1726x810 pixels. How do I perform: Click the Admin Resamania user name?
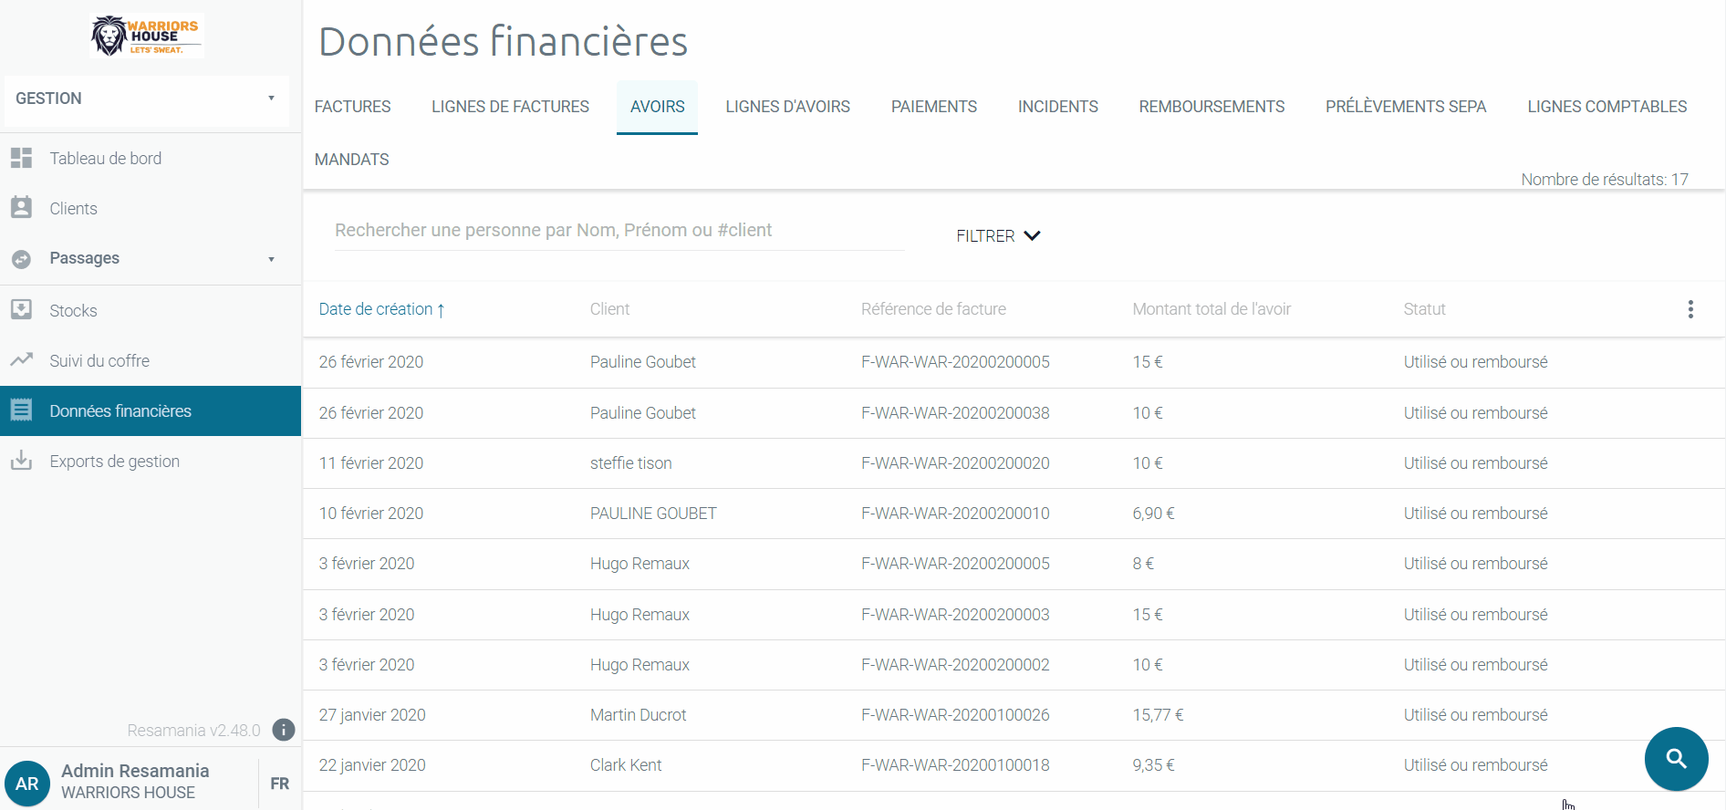pyautogui.click(x=135, y=771)
